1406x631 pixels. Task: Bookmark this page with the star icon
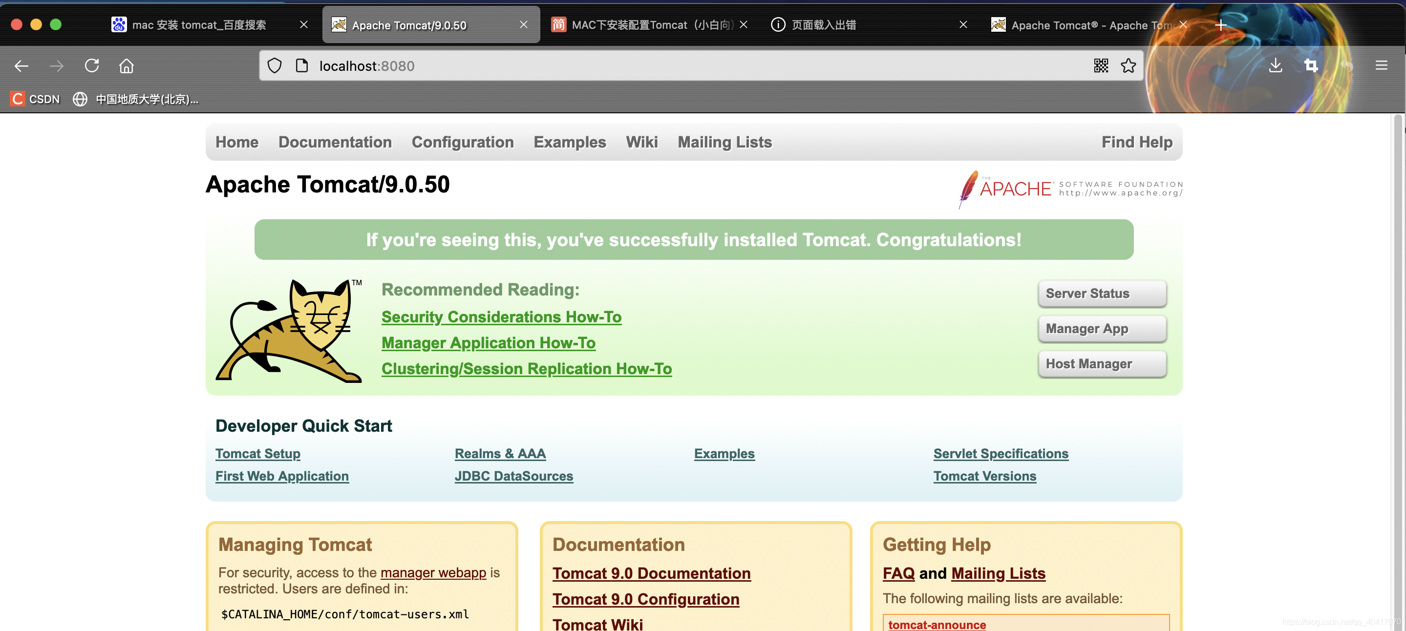1128,66
